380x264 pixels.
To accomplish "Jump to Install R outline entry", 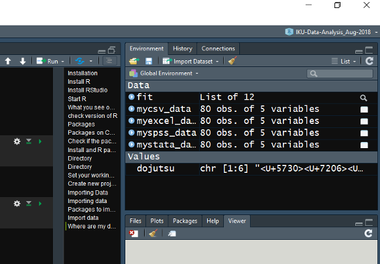I will pos(79,82).
